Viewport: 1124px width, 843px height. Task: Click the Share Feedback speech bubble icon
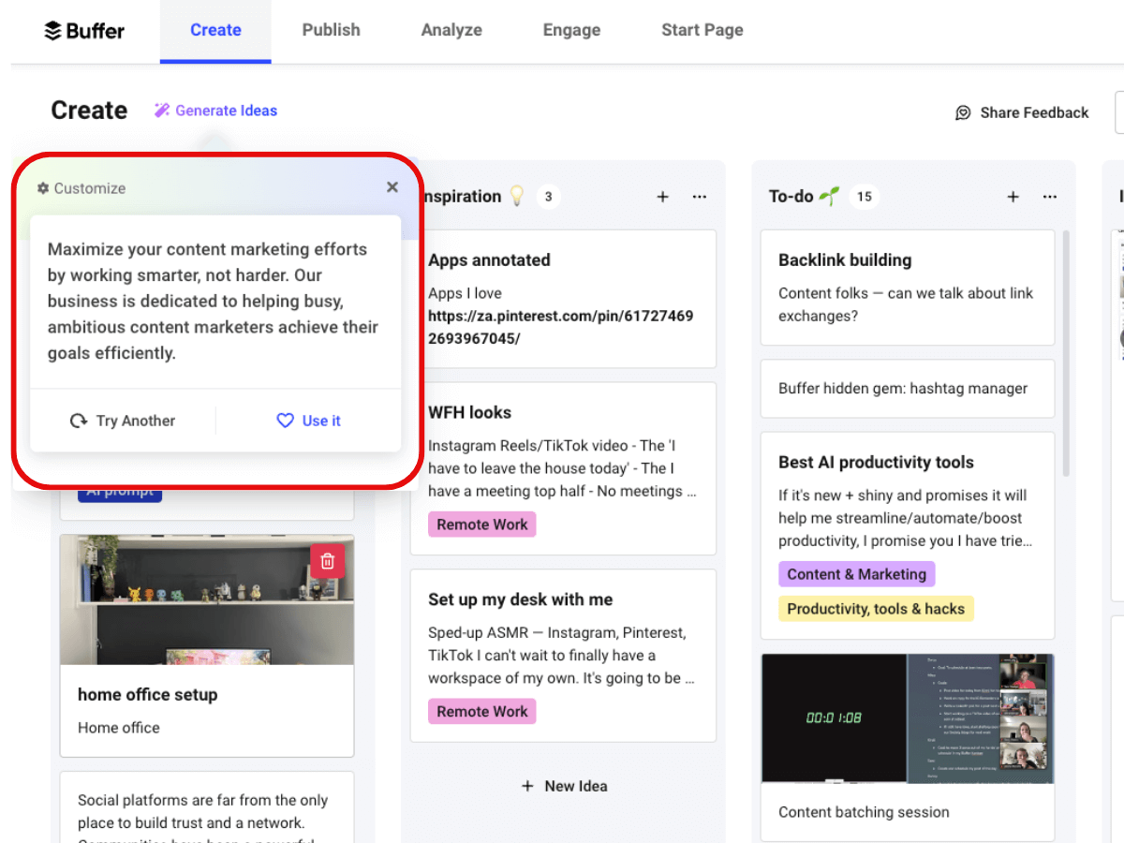[963, 112]
